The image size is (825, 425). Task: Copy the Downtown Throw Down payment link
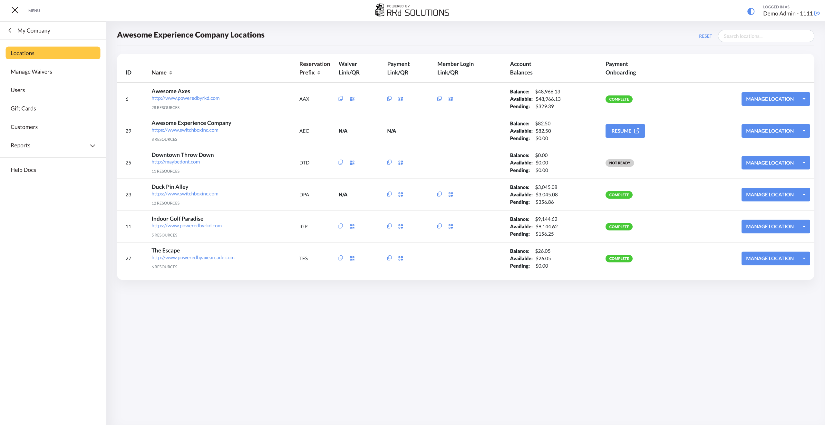tap(389, 163)
